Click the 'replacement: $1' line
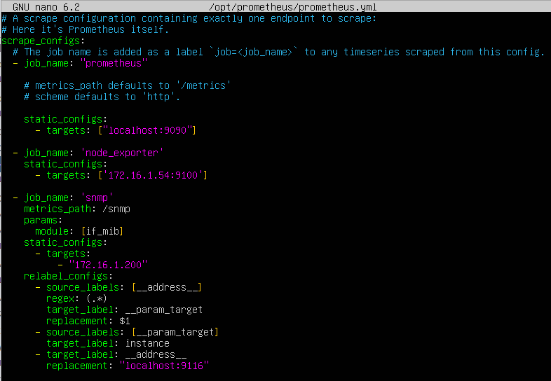This screenshot has height=381, width=551. point(88,321)
